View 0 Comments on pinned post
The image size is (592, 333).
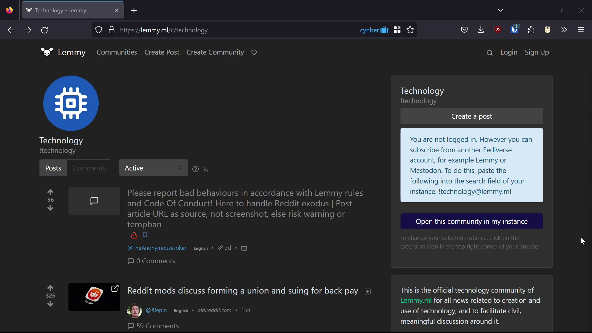point(151,261)
